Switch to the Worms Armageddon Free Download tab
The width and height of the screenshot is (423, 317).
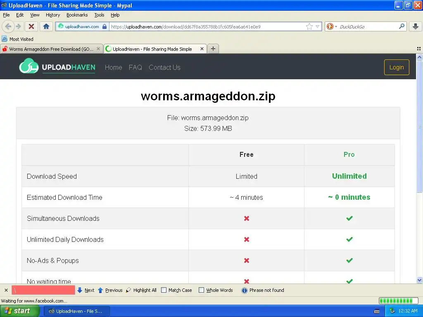[x=51, y=49]
